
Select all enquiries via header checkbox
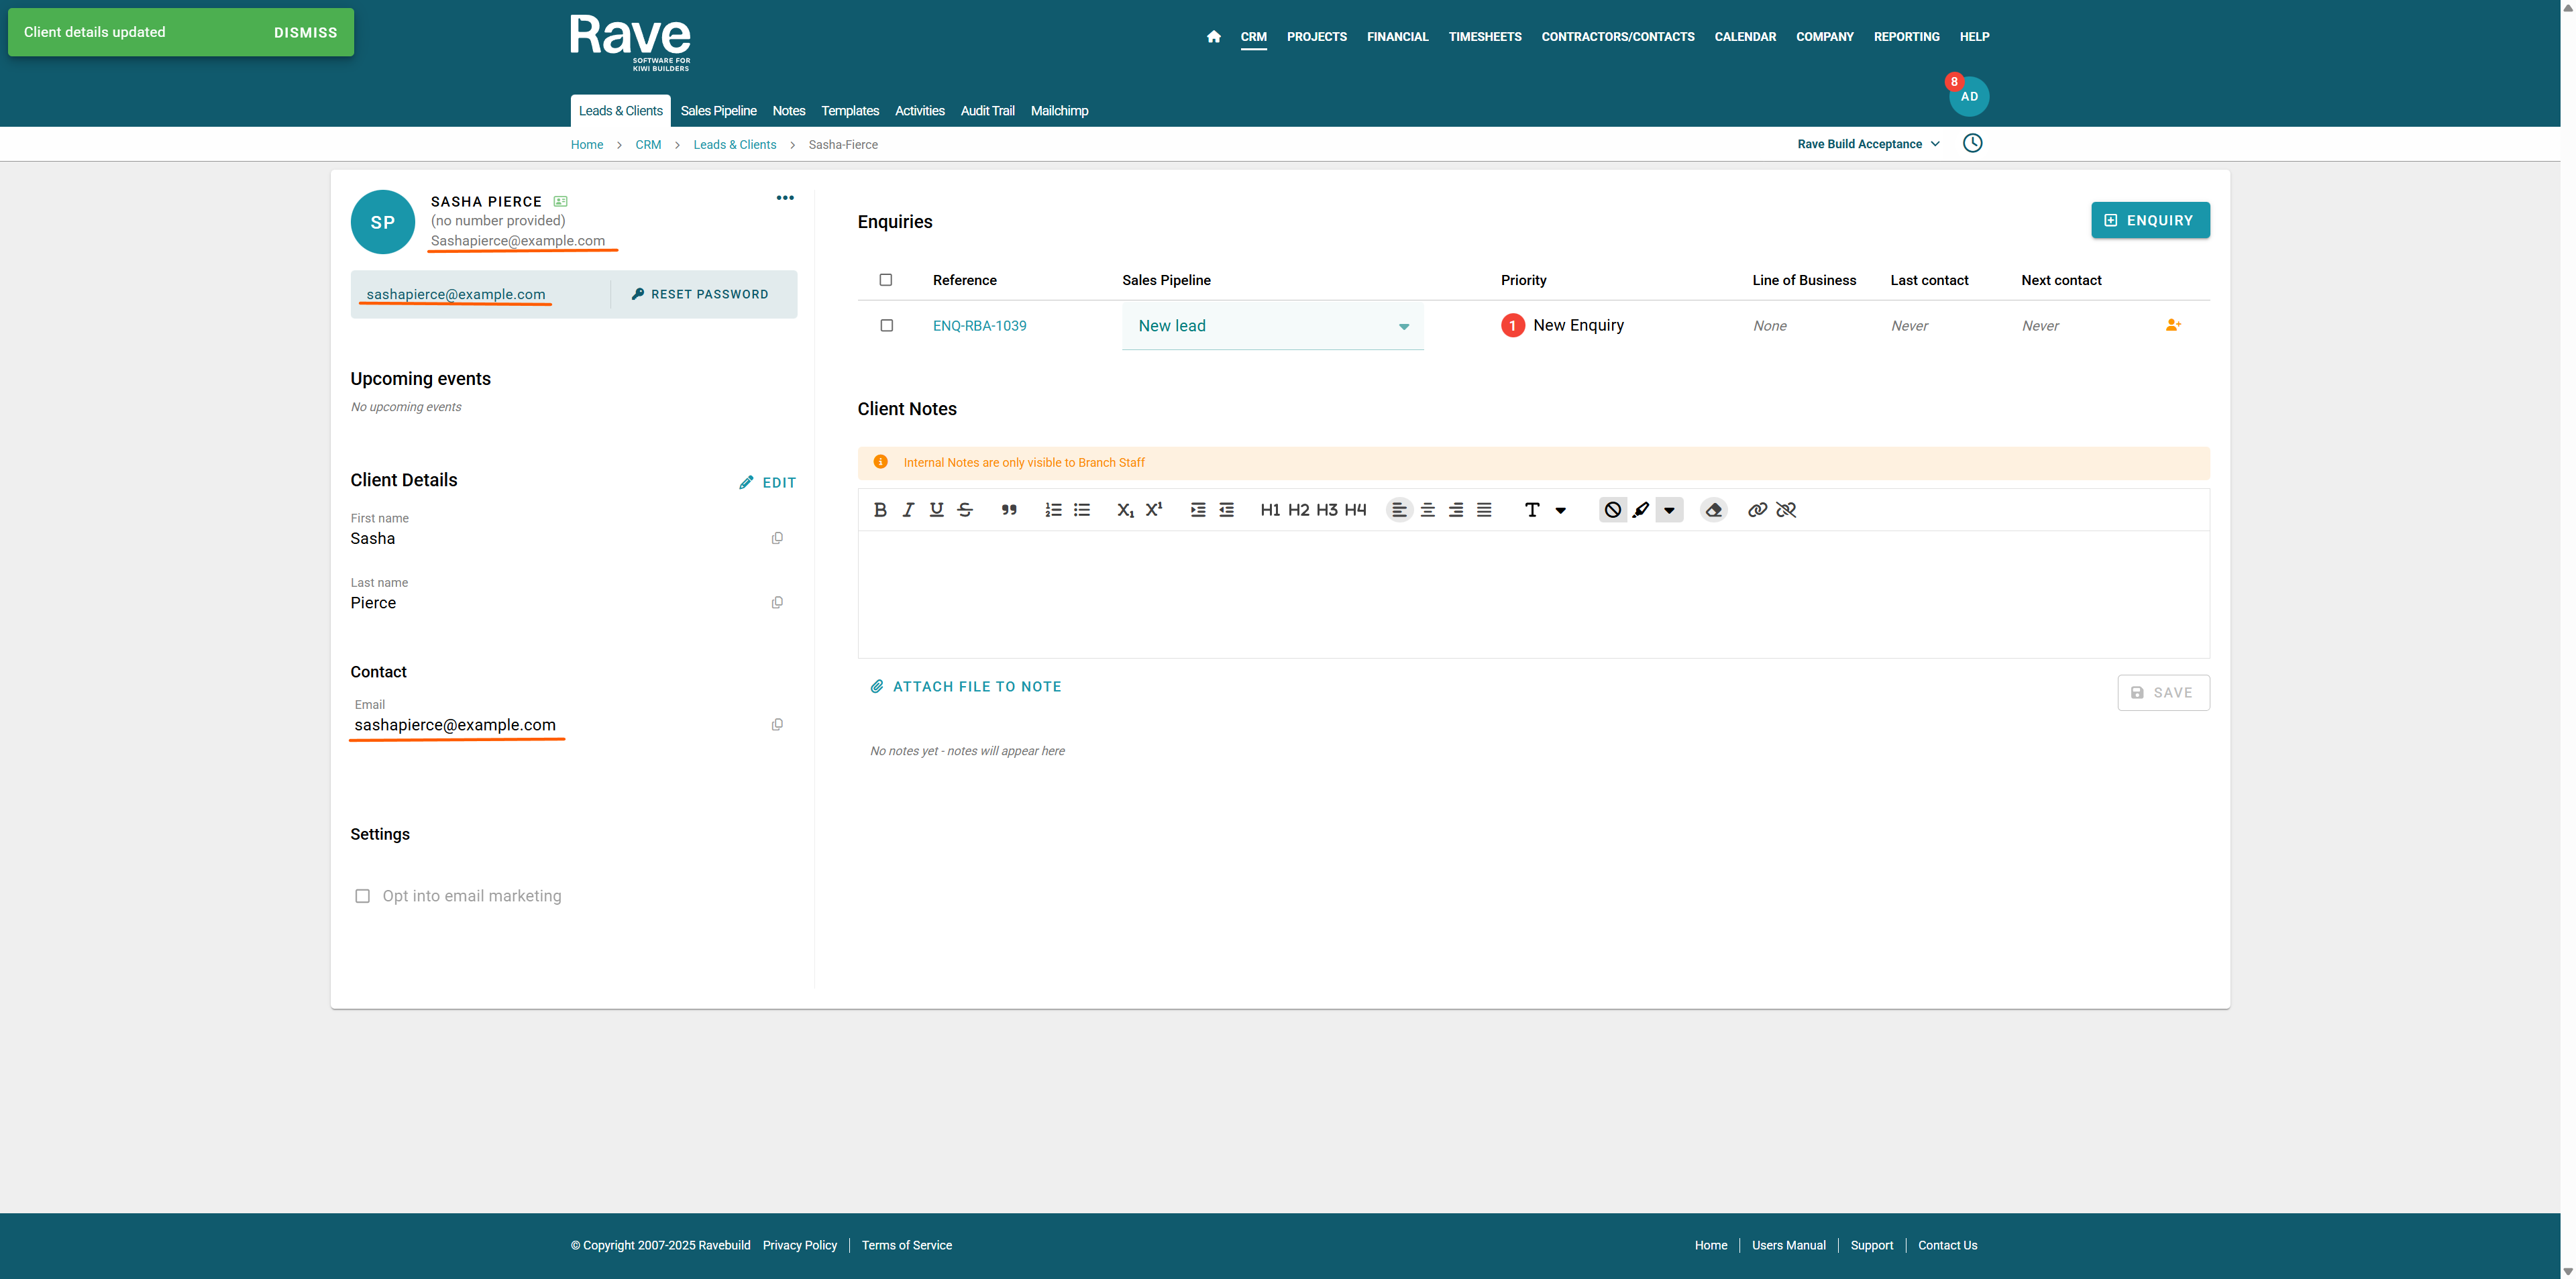885,280
